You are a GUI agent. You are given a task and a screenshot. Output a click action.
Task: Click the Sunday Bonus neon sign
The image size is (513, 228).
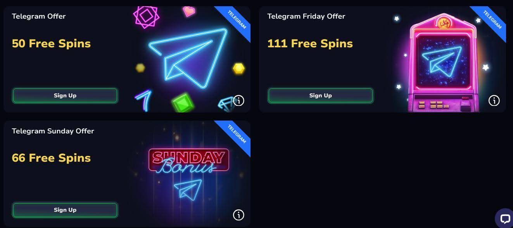[189, 160]
